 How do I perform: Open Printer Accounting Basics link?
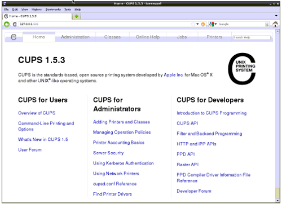pyautogui.click(x=118, y=143)
